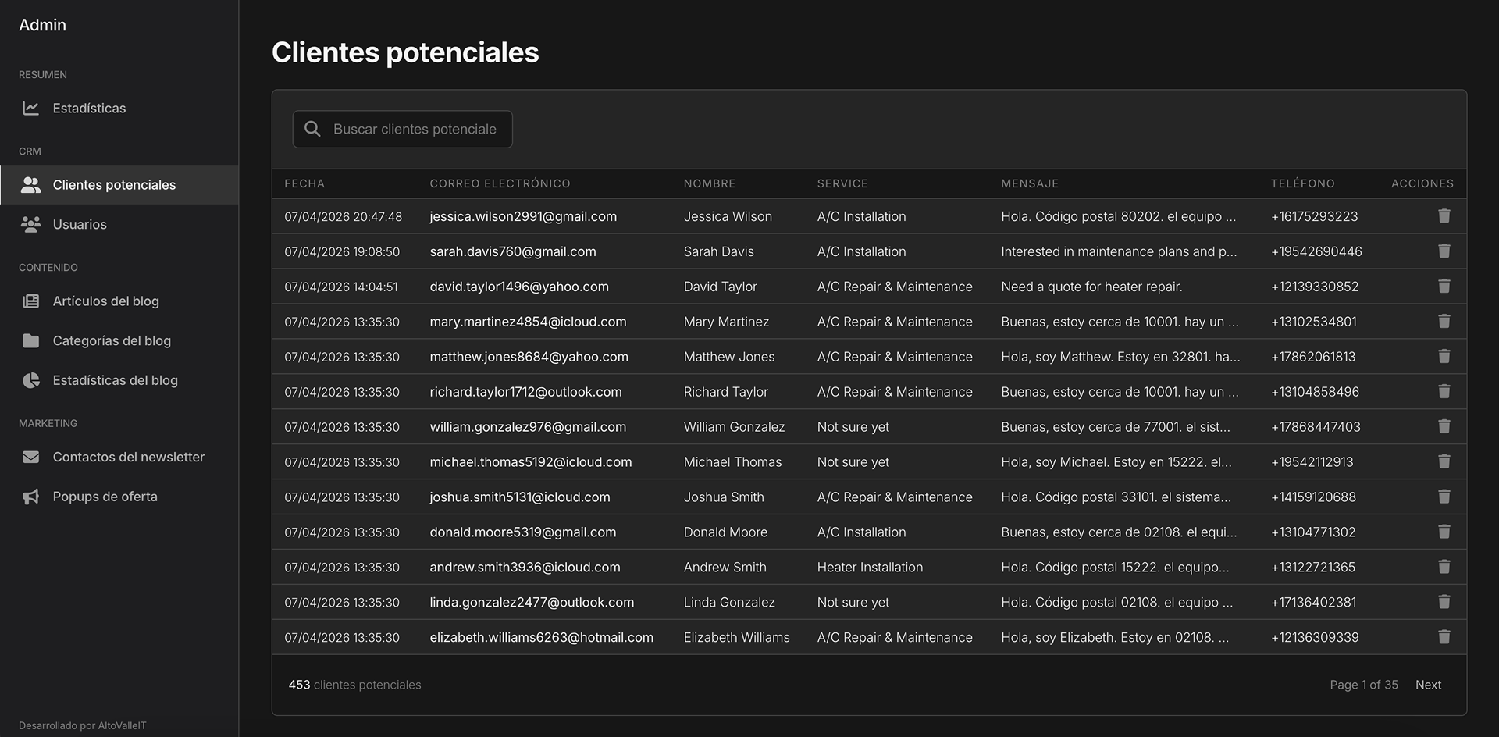1499x737 pixels.
Task: Delete Jessica Wilson's lead with trash icon
Action: pyautogui.click(x=1444, y=216)
